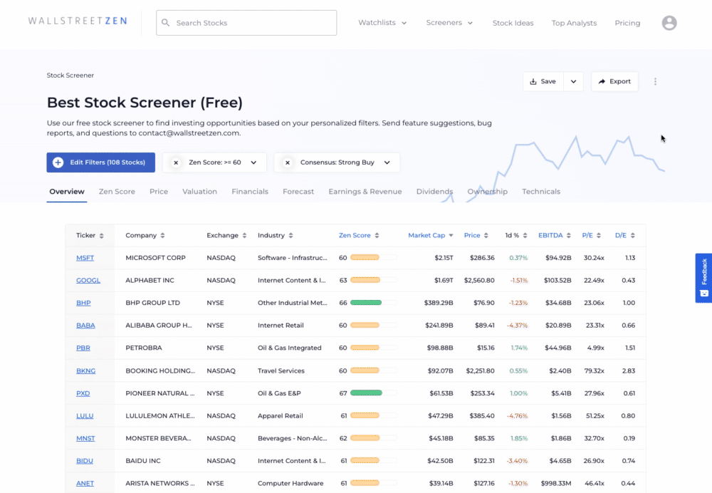The width and height of the screenshot is (712, 493).
Task: Open the BABA ticker link
Action: [x=85, y=326]
